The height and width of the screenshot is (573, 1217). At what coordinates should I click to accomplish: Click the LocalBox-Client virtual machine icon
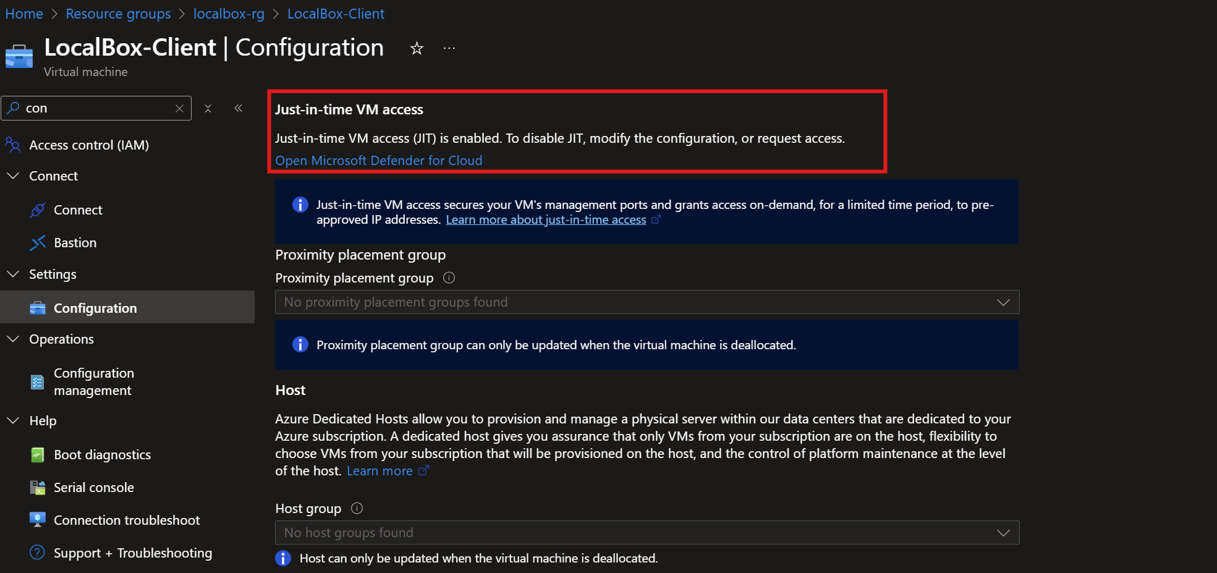tap(19, 56)
